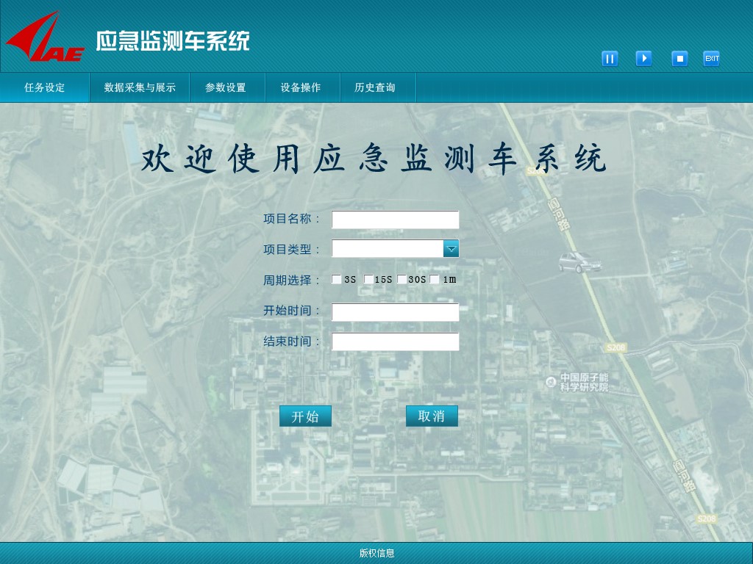Enable the 3S period checkbox
The image size is (753, 564).
coord(337,279)
